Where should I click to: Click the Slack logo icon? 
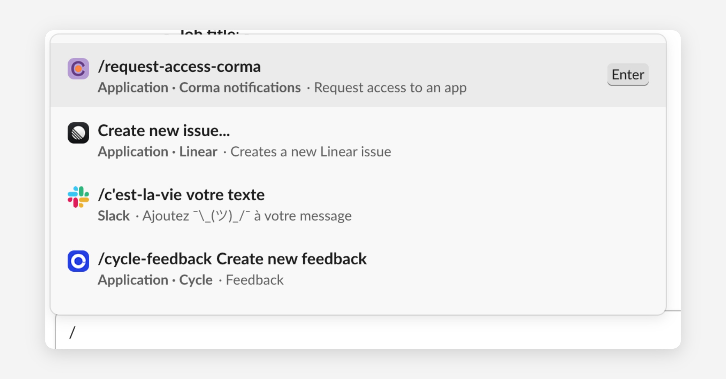tap(78, 197)
